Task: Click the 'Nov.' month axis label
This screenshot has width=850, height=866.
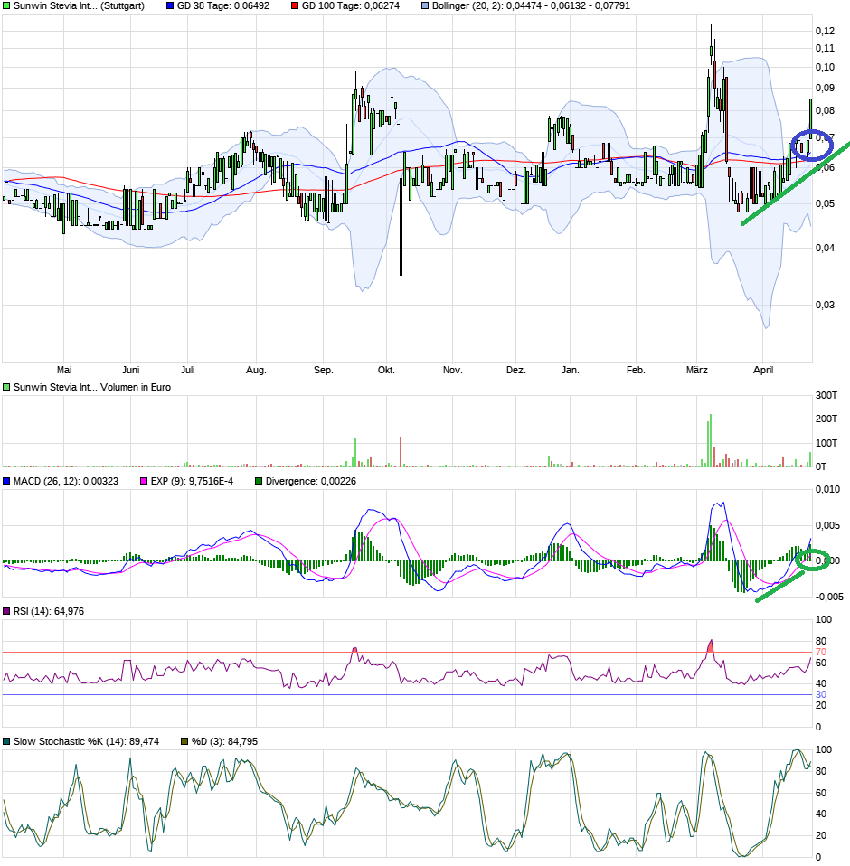Action: 453,370
